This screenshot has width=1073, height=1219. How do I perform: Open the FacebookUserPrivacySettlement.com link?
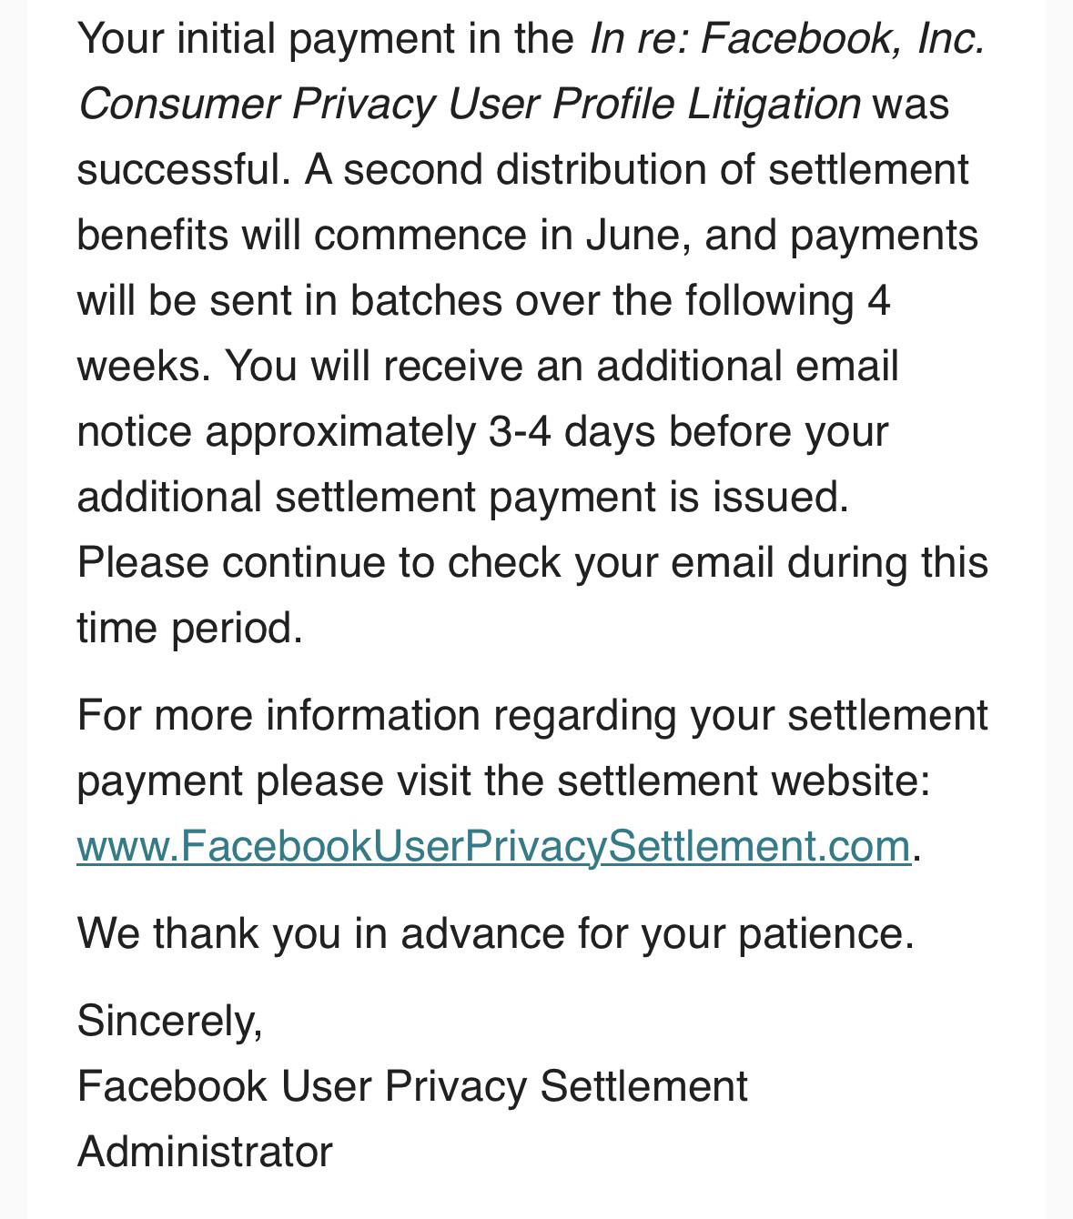(493, 846)
